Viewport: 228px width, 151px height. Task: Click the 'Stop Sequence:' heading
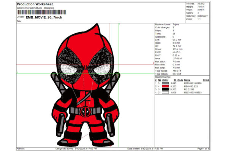point(163,77)
